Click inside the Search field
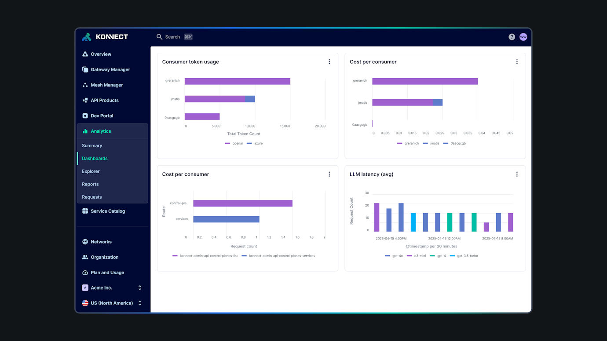This screenshot has width=607, height=341. click(x=173, y=37)
